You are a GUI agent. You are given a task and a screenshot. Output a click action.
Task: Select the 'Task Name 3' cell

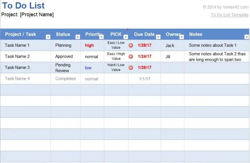click(25, 67)
